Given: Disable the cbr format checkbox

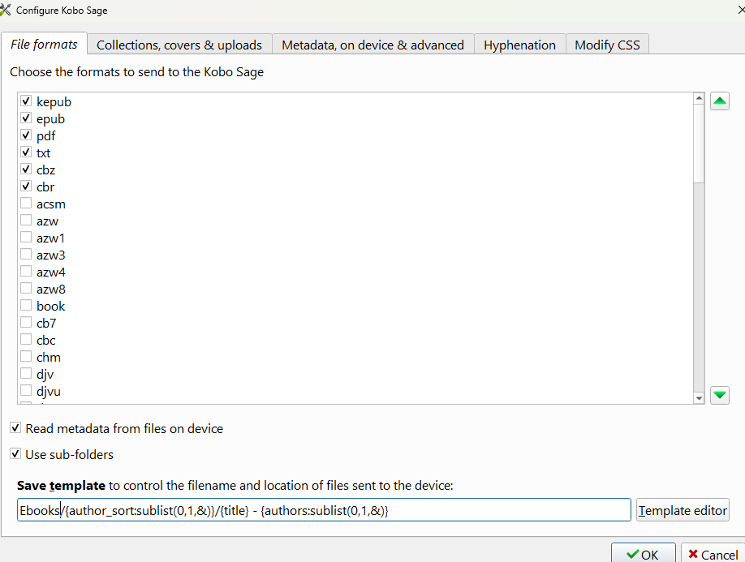Looking at the screenshot, I should click(x=26, y=187).
